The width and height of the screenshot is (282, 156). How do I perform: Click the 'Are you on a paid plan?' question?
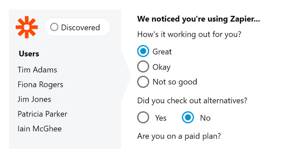[x=179, y=136]
